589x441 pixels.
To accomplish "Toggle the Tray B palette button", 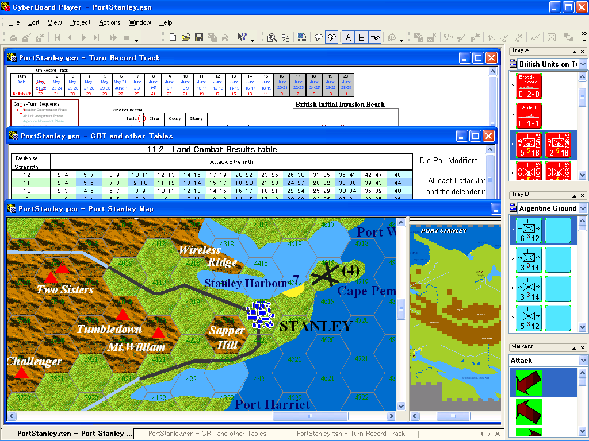I will [x=361, y=37].
